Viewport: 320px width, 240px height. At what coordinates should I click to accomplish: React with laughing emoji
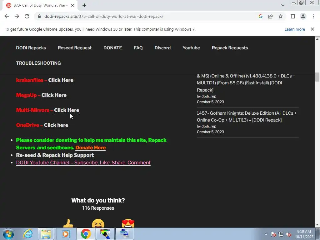click(98, 223)
